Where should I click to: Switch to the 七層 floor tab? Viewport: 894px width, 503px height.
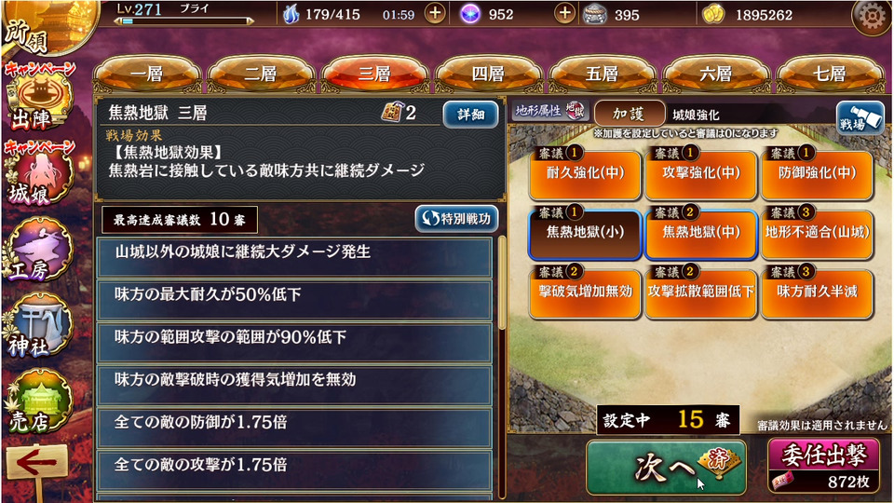pos(830,75)
